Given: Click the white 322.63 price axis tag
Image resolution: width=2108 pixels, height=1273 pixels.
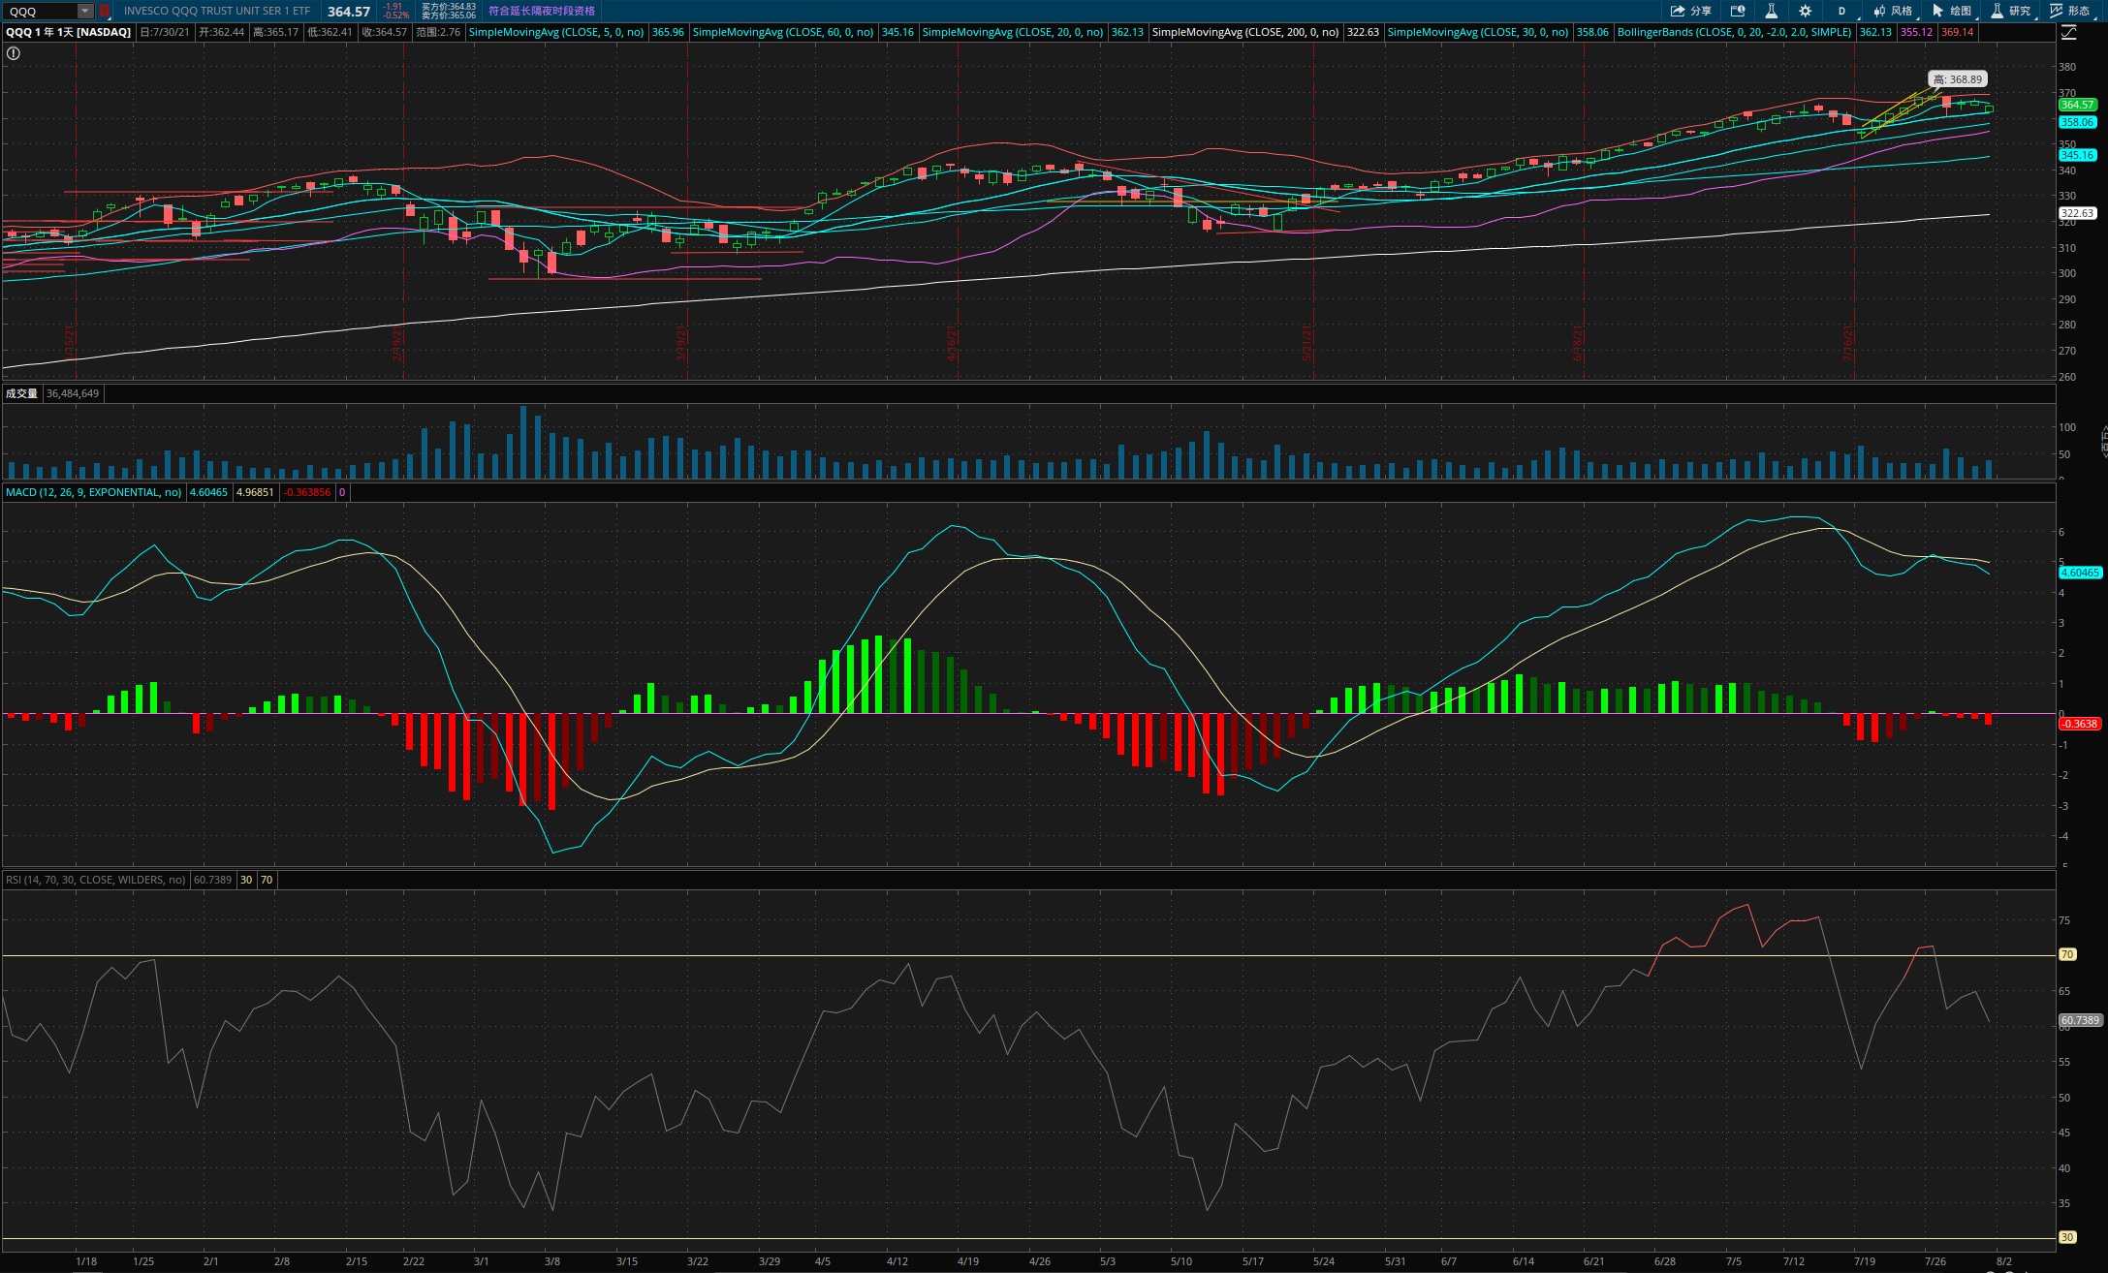Looking at the screenshot, I should pos(2077,213).
